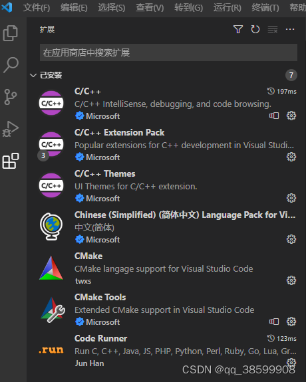Viewport: 306px width, 382px height.
Task: Open manage gear for CMake by twxs
Action: [x=291, y=280]
